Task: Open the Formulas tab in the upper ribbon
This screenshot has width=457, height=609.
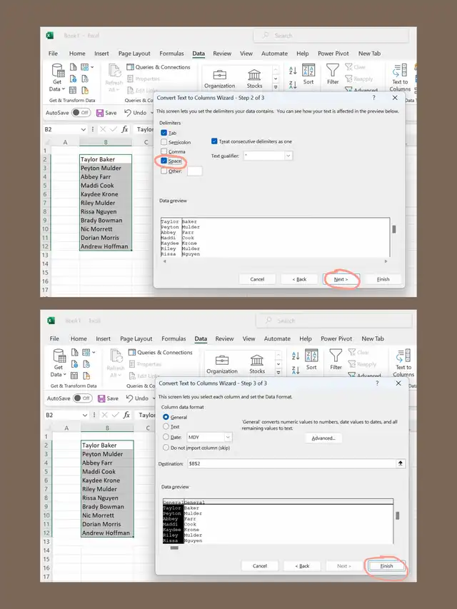Action: pos(171,54)
